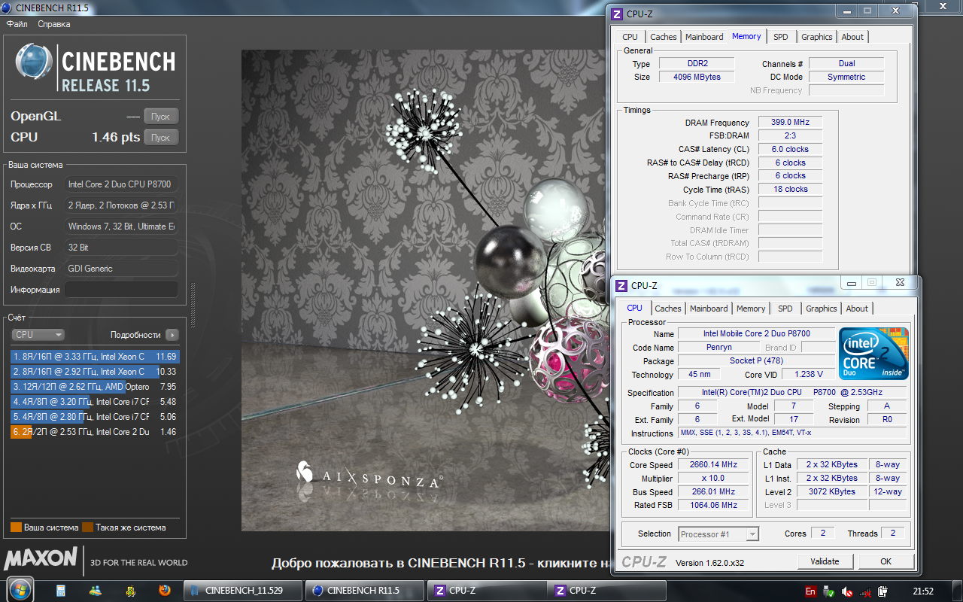The image size is (963, 602).
Task: Click the Видеокарта field GDI Generic
Action: pyautogui.click(x=121, y=269)
